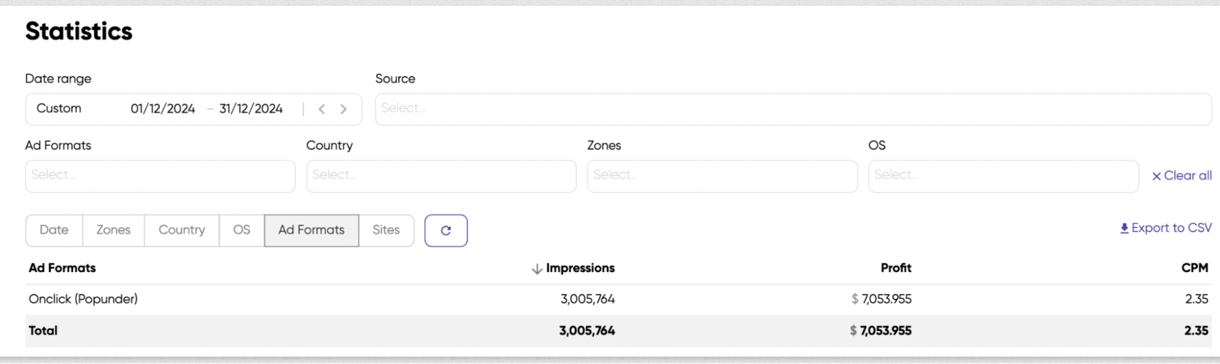Open the Country filter dropdown
This screenshot has height=364, width=1220.
pos(441,176)
